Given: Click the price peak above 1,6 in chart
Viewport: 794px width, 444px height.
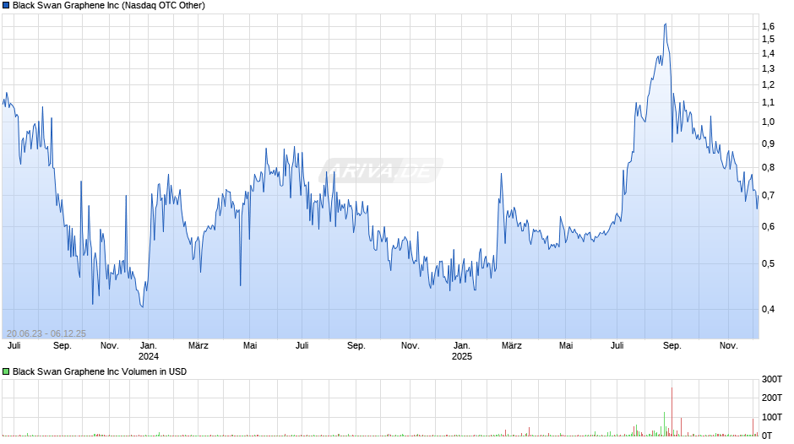Looking at the screenshot, I should click(x=666, y=24).
